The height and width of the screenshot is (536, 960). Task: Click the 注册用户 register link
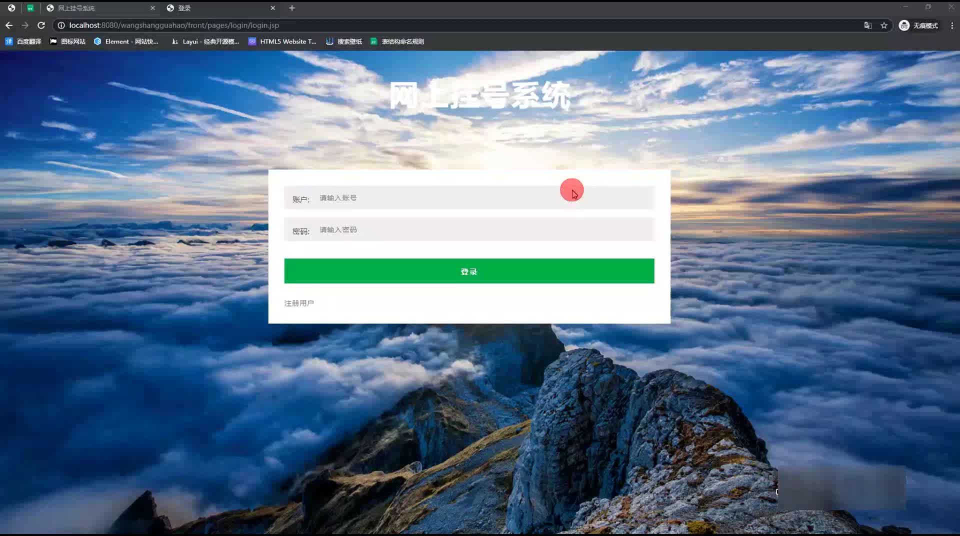(299, 303)
